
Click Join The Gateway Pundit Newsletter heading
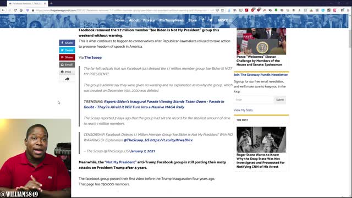pos(261,75)
